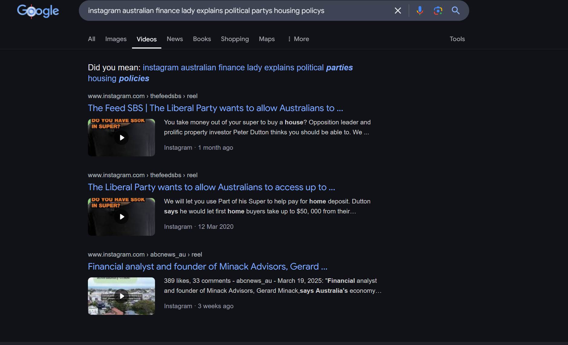
Task: Expand the More search categories menu
Action: [298, 39]
